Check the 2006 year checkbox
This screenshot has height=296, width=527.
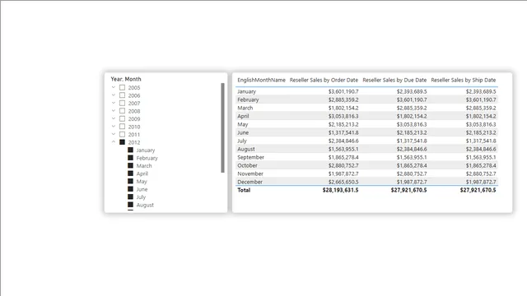(x=123, y=95)
